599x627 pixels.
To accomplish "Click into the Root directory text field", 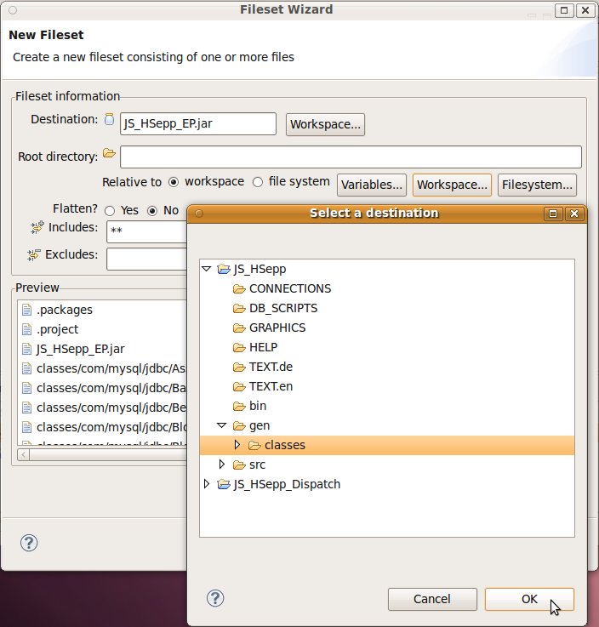I will pyautogui.click(x=350, y=157).
